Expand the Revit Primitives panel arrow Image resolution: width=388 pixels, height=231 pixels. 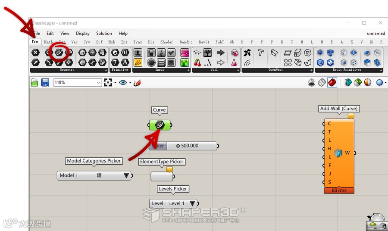[382, 70]
